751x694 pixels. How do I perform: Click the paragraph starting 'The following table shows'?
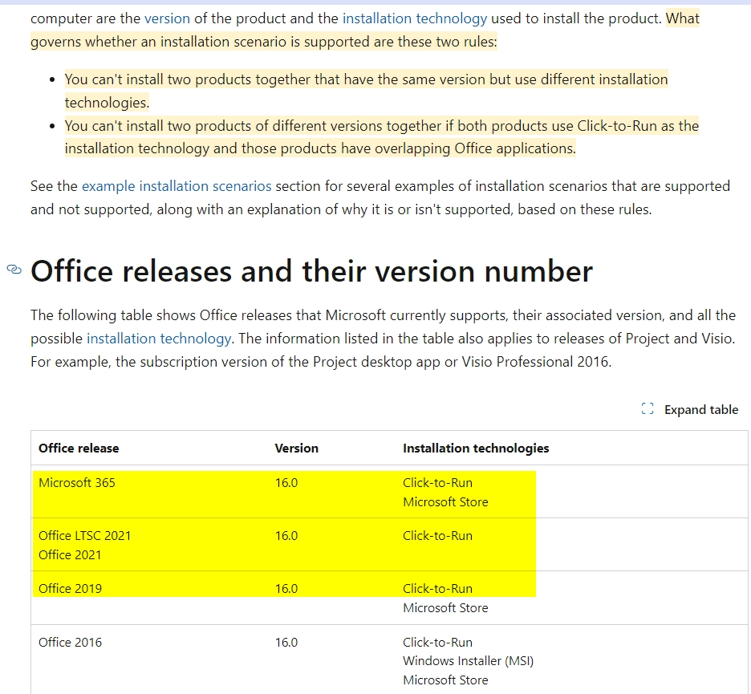pyautogui.click(x=384, y=339)
